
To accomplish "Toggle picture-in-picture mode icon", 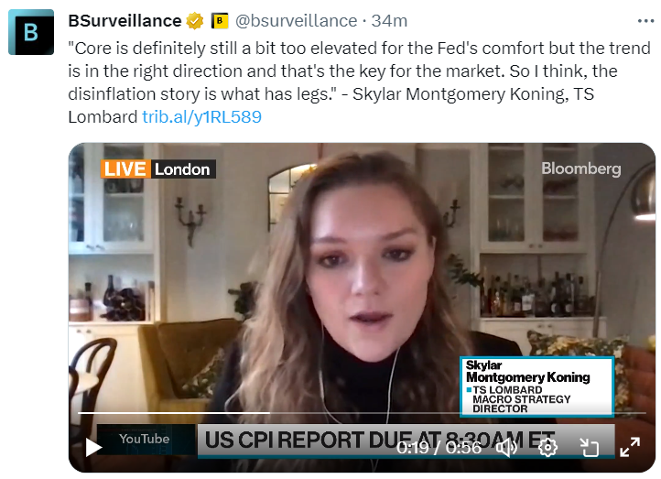I will pyautogui.click(x=589, y=447).
